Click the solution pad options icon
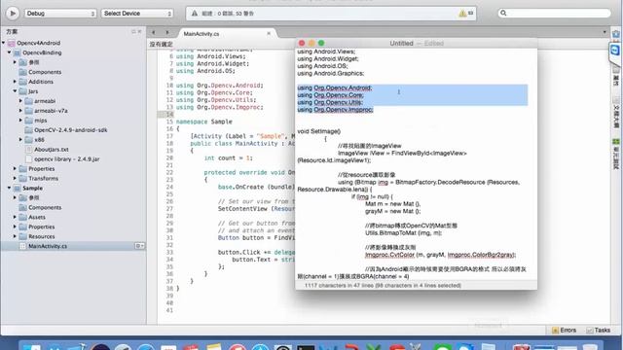Screen dimensions: 623x350 (x=133, y=31)
